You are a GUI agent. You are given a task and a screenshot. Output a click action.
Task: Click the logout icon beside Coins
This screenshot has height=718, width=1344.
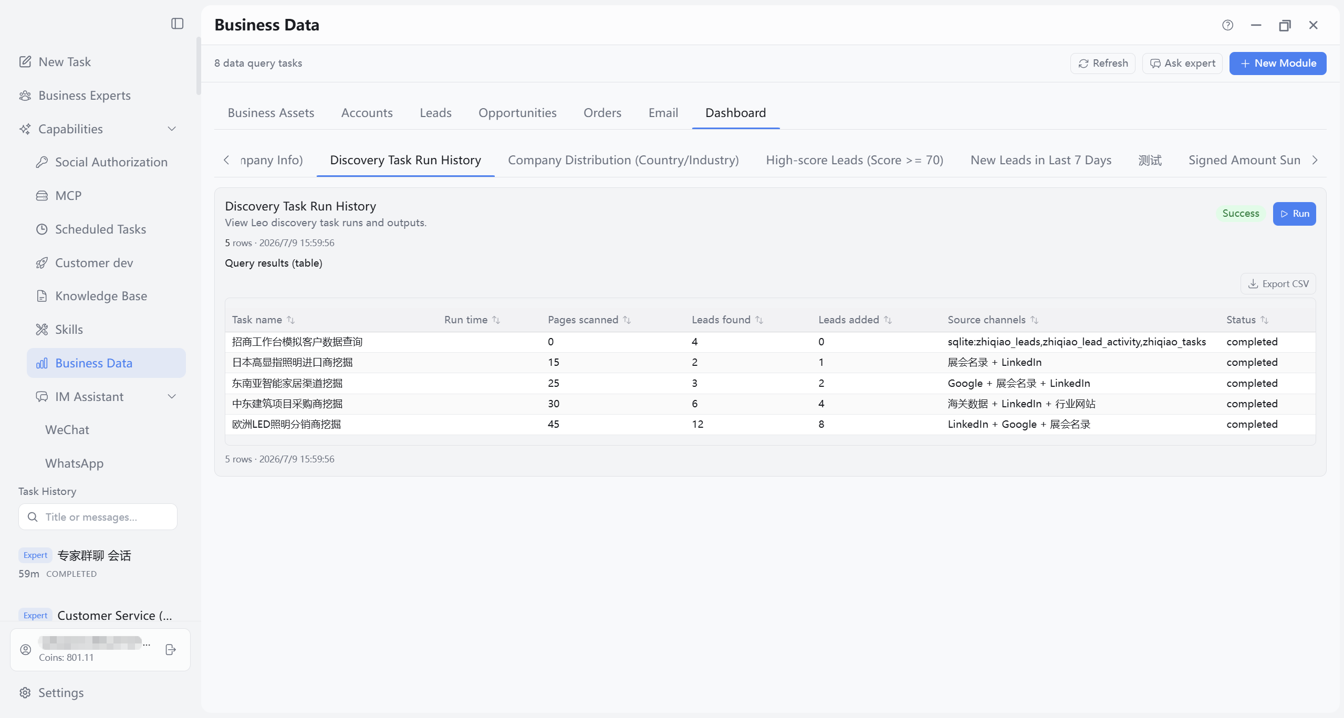coord(171,650)
